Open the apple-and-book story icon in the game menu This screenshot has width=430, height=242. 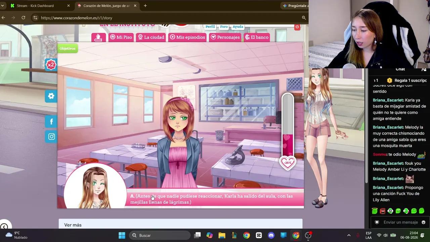(x=98, y=37)
